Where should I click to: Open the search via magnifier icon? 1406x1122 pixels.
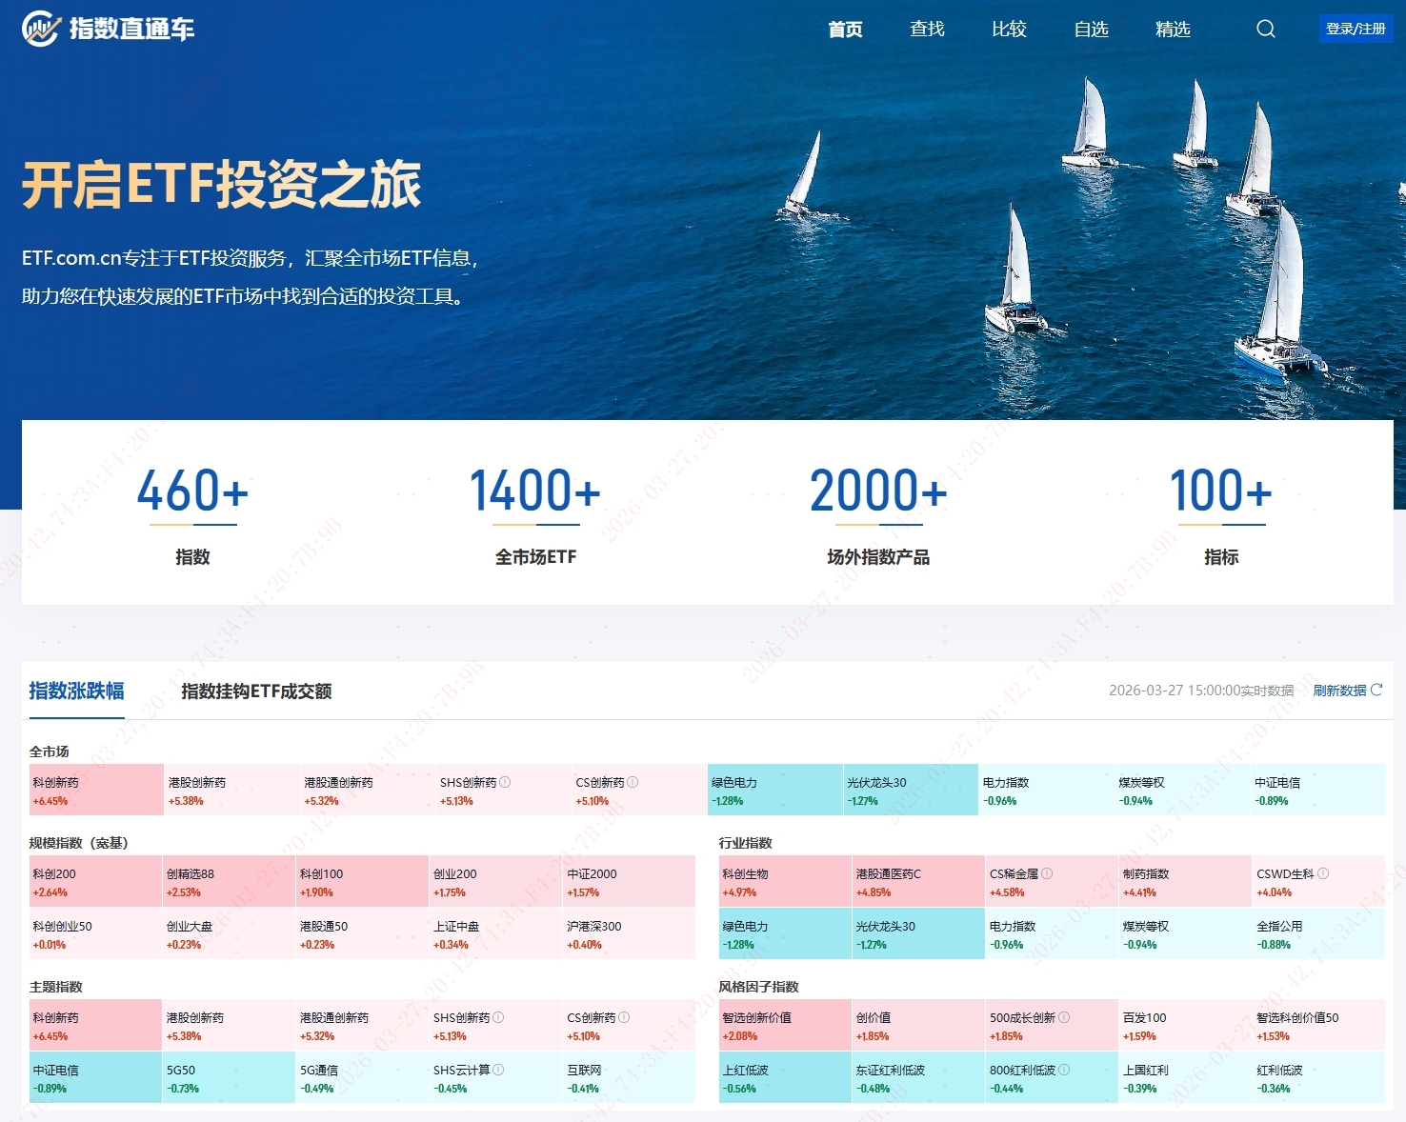pos(1265,29)
